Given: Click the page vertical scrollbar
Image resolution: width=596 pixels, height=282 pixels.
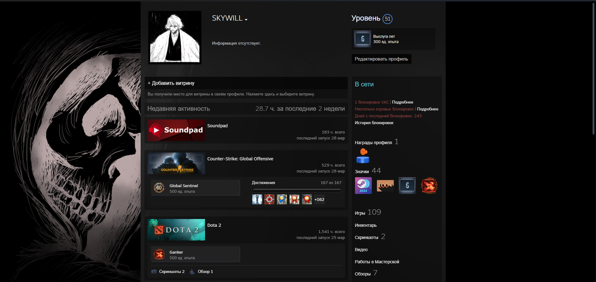Looking at the screenshot, I should click(x=593, y=69).
